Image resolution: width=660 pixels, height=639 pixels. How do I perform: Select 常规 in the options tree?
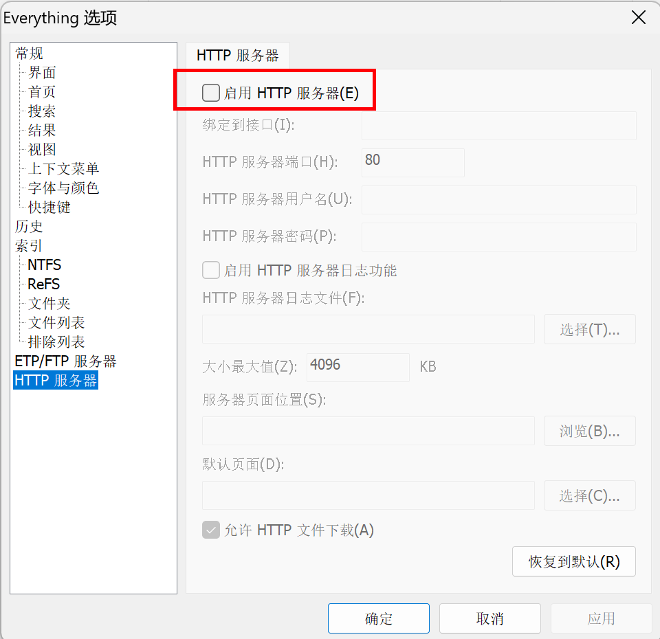click(29, 54)
